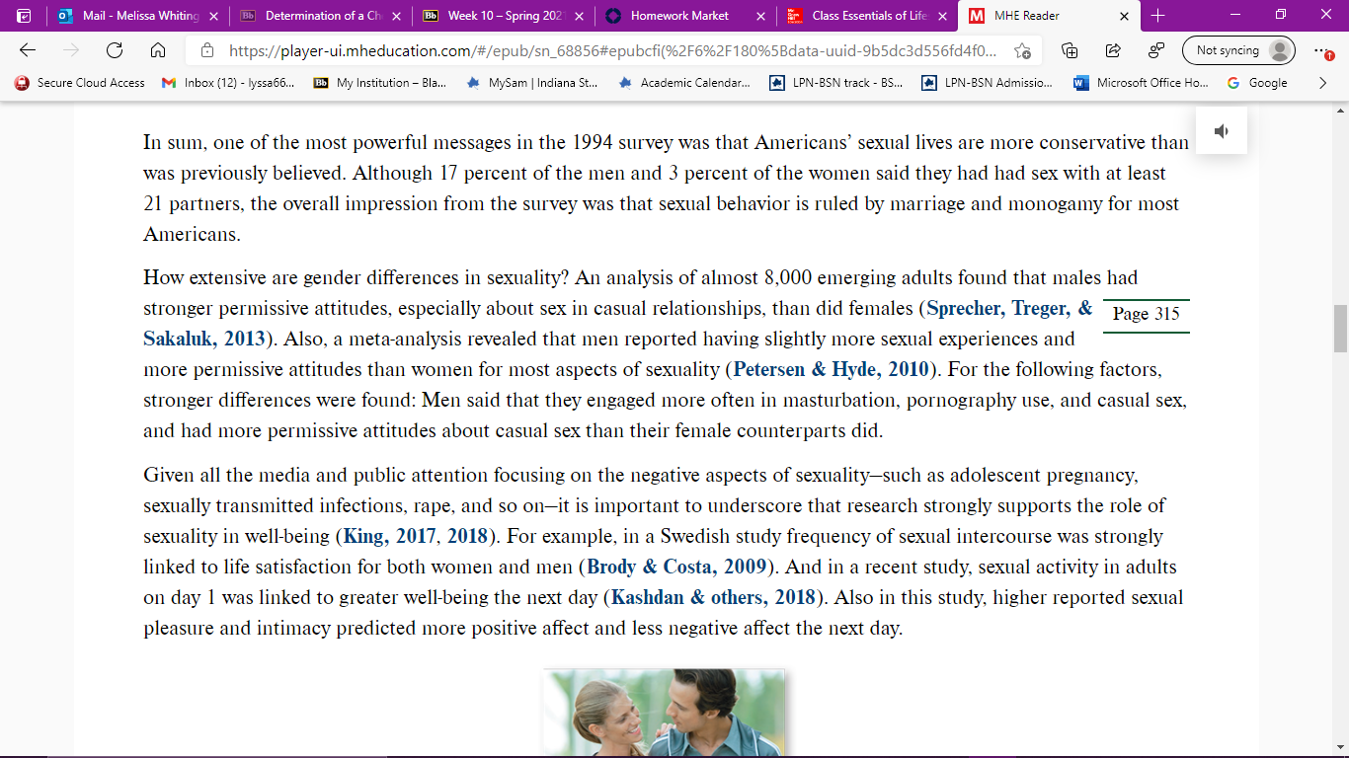Open the 2018 citation after King, 2017
This screenshot has height=758, width=1349.
[x=468, y=538]
